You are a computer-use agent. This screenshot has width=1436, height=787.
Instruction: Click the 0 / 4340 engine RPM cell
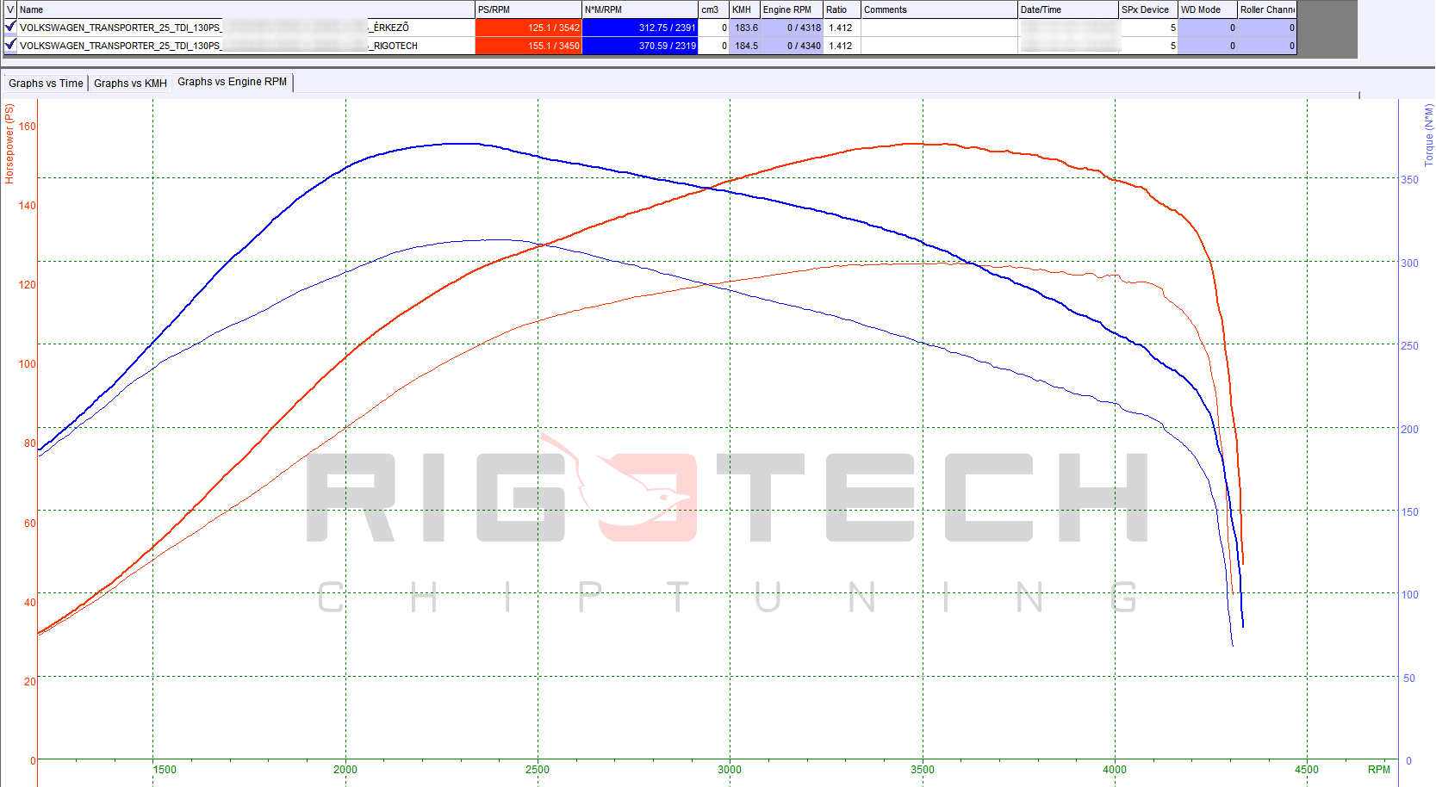[x=792, y=46]
